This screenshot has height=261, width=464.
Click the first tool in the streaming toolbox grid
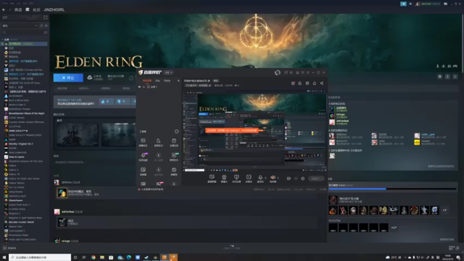(x=143, y=142)
